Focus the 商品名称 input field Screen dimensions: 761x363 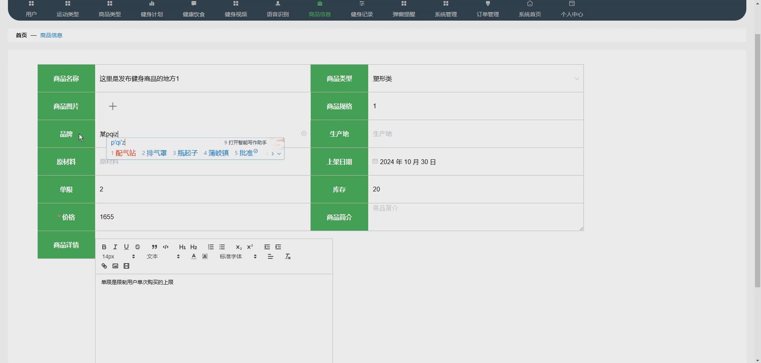coord(203,78)
